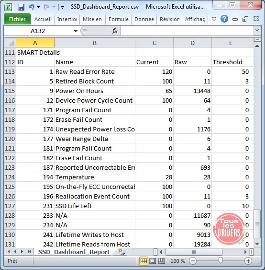Click the Select All corner triangle
Screen dimensions: 265x270
click(10, 43)
